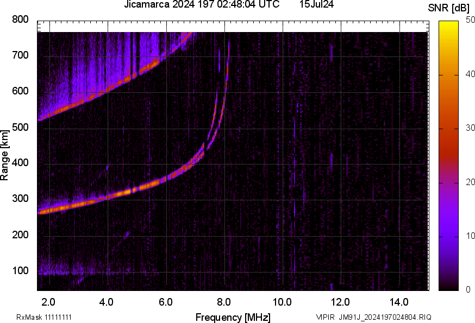
Task: Click the range tick label '600'
Action: (20, 91)
